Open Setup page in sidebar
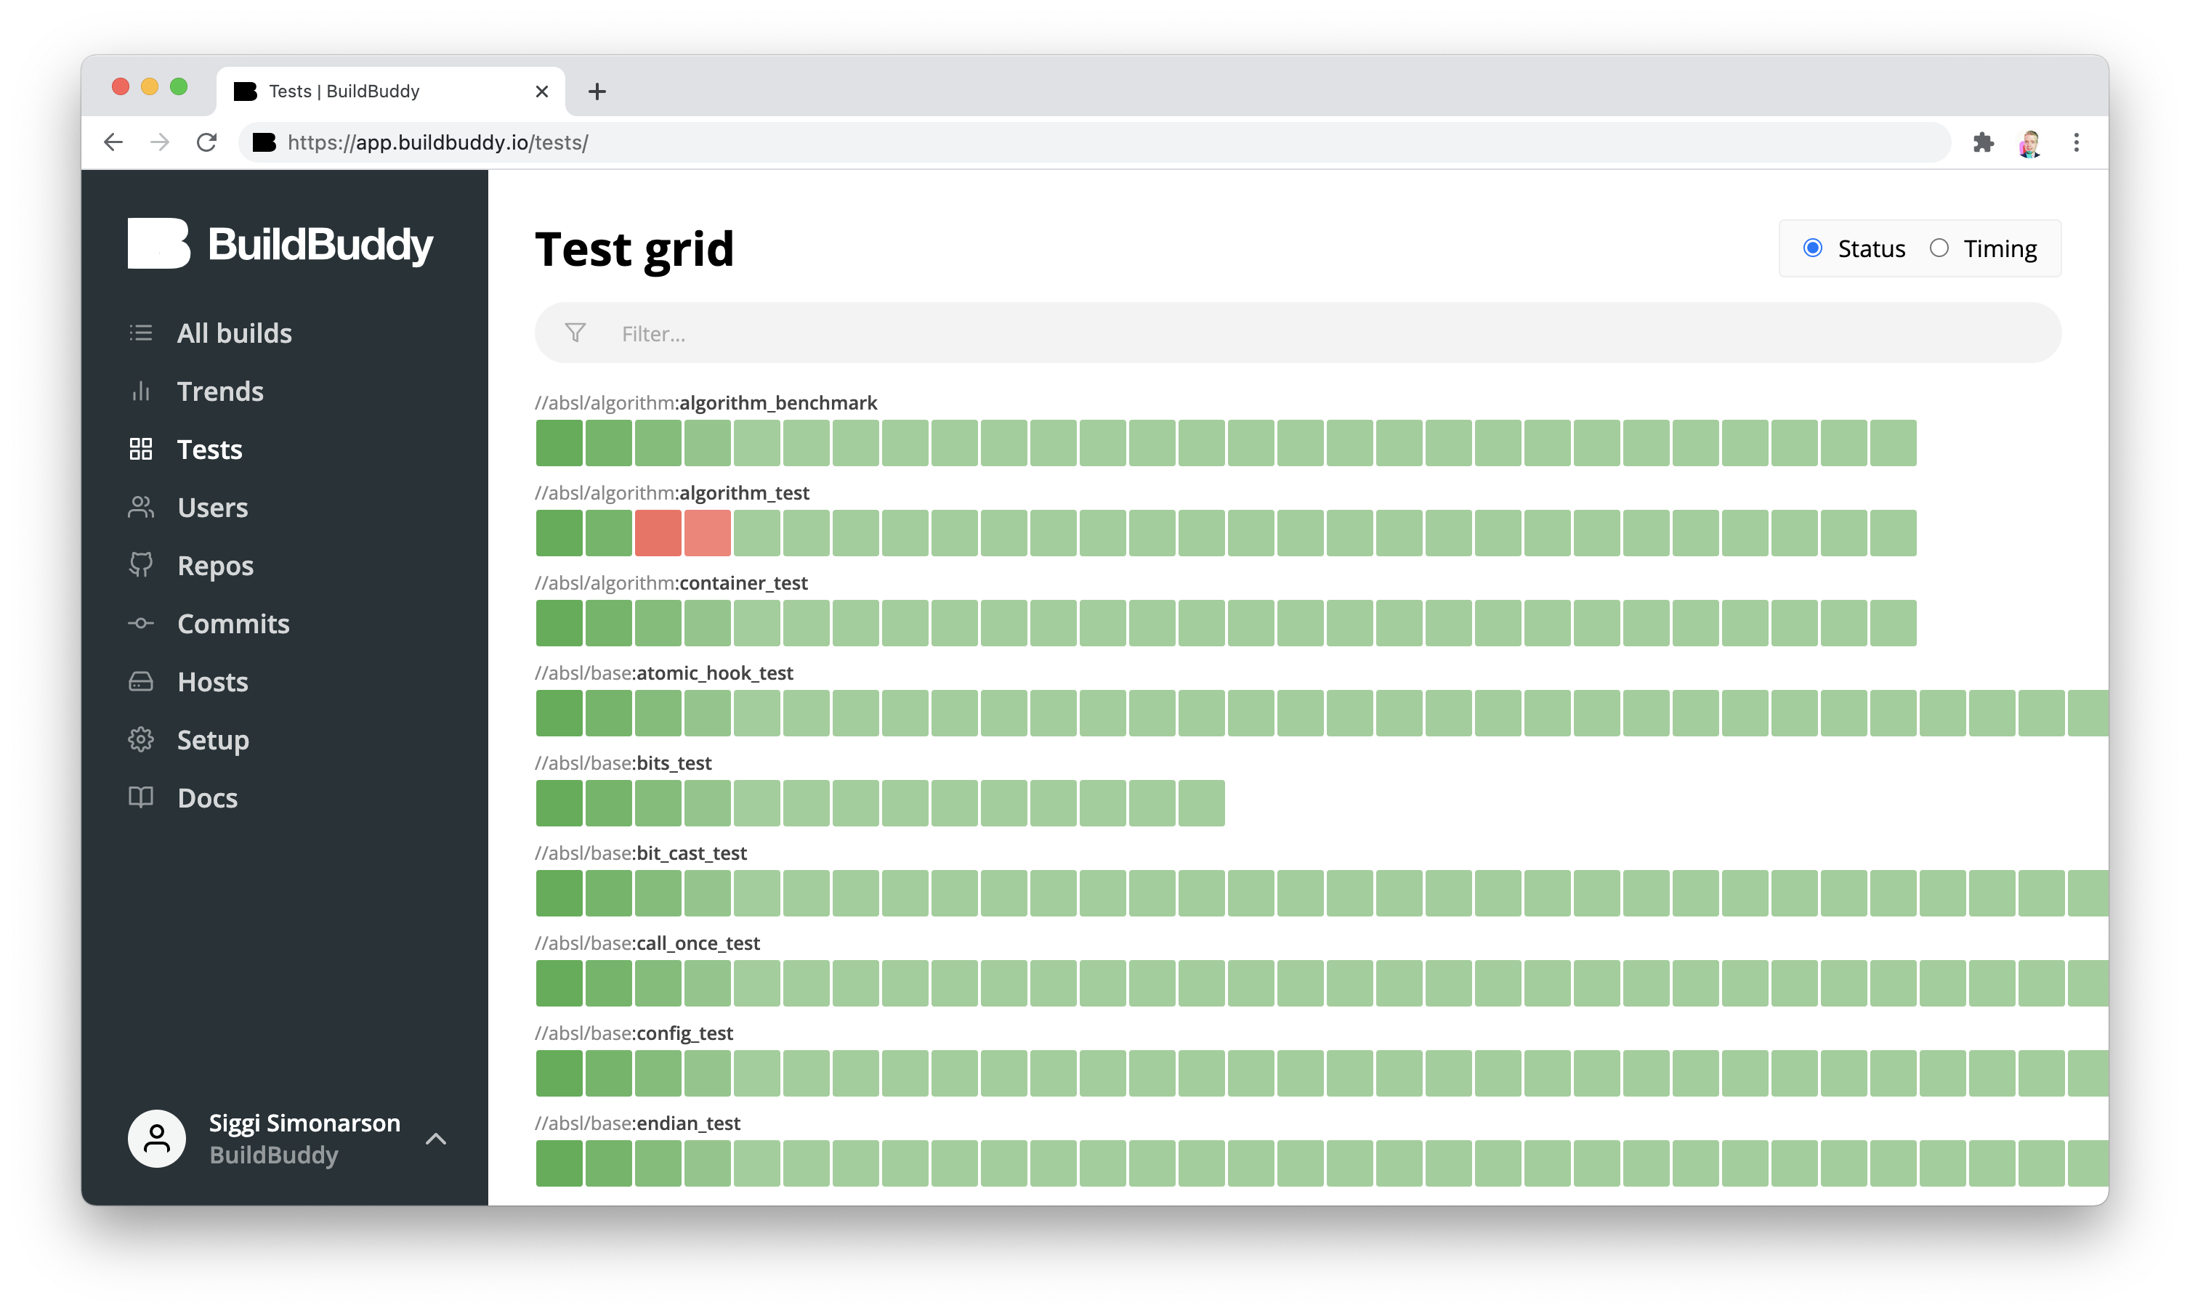2190x1313 pixels. coord(212,740)
